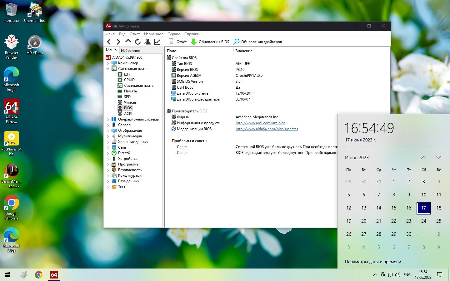450x281 pixels.
Task: Open Параметры даты и времени link
Action: (373, 262)
